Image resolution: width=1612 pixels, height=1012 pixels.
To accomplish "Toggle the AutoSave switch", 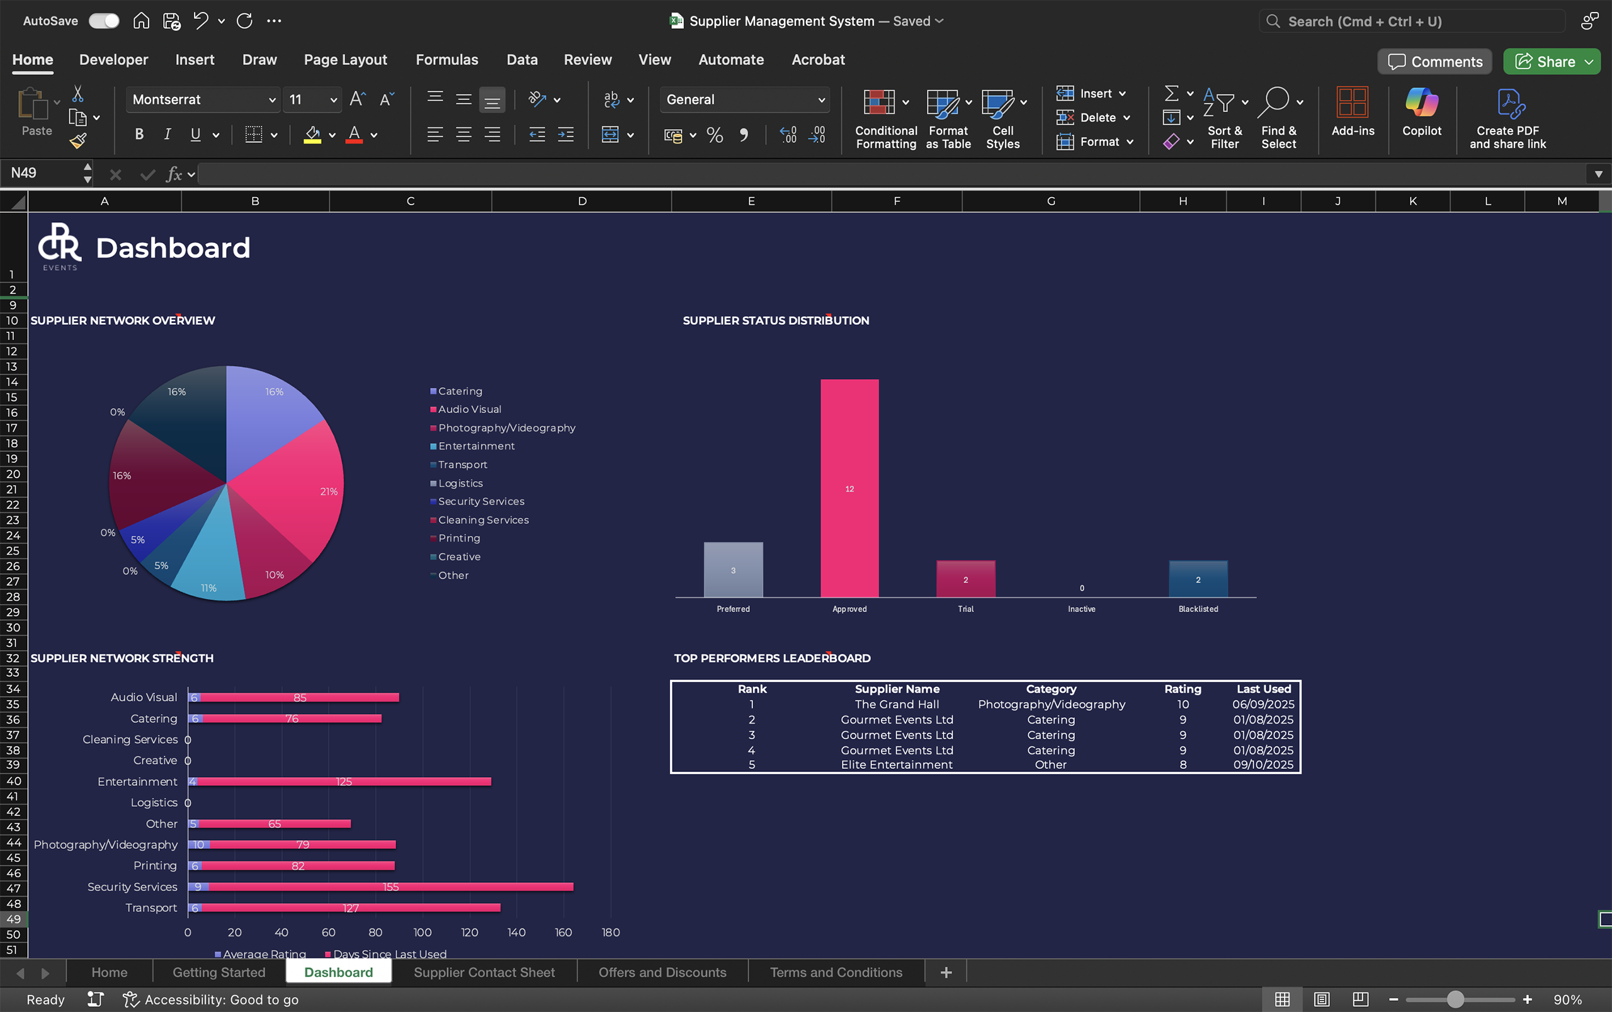I will pyautogui.click(x=104, y=21).
